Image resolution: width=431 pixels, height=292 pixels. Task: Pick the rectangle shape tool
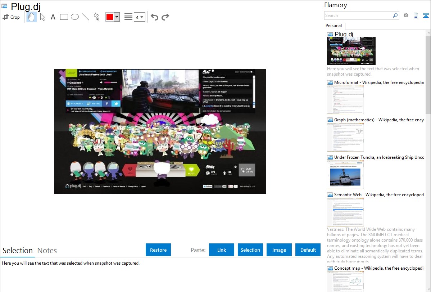click(x=64, y=17)
